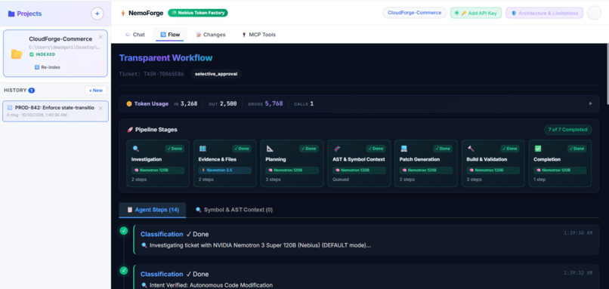Remove the PROD-842 history entry

(100, 108)
